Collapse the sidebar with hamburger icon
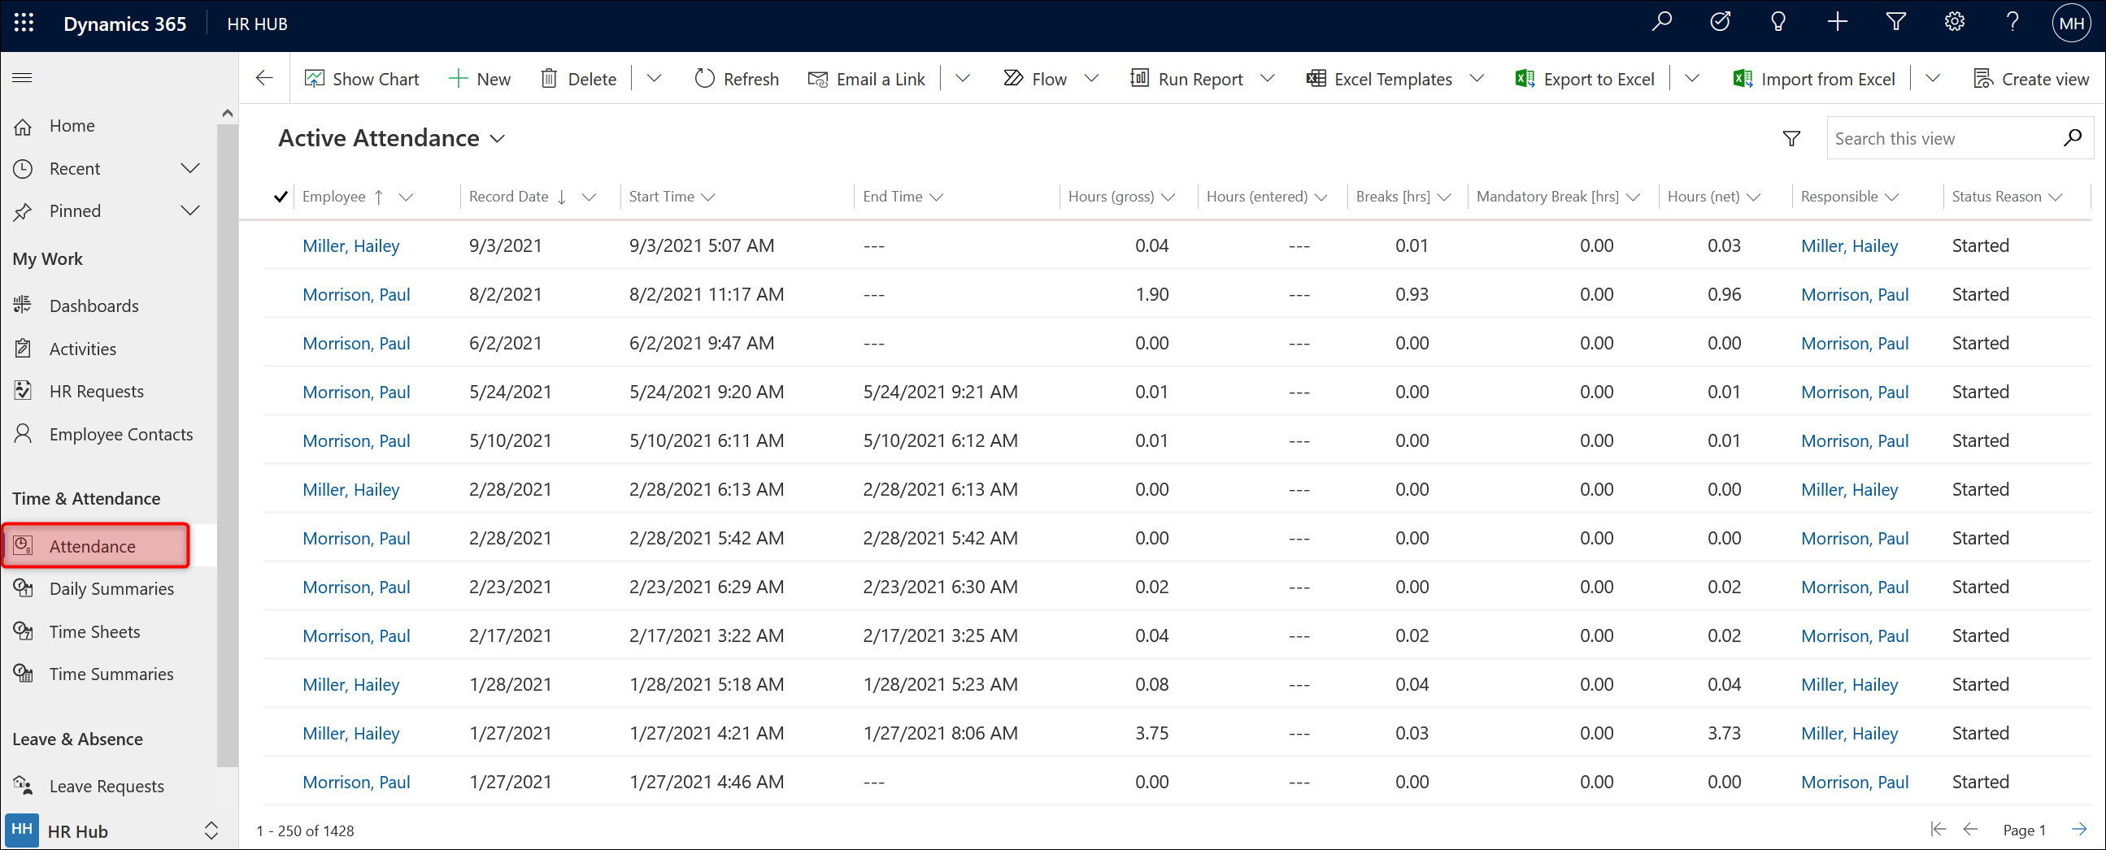Image resolution: width=2106 pixels, height=850 pixels. pyautogui.click(x=22, y=78)
